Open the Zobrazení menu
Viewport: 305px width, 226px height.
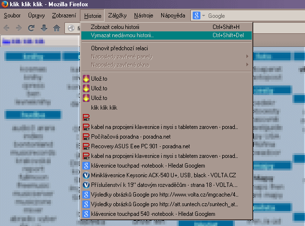64,15
